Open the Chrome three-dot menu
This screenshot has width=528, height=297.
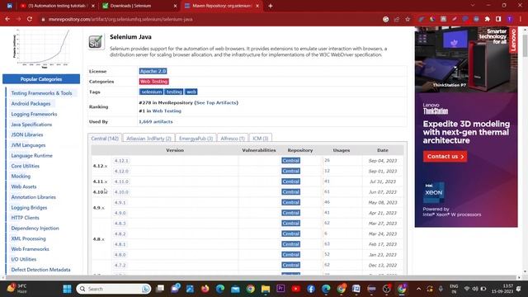coord(521,19)
